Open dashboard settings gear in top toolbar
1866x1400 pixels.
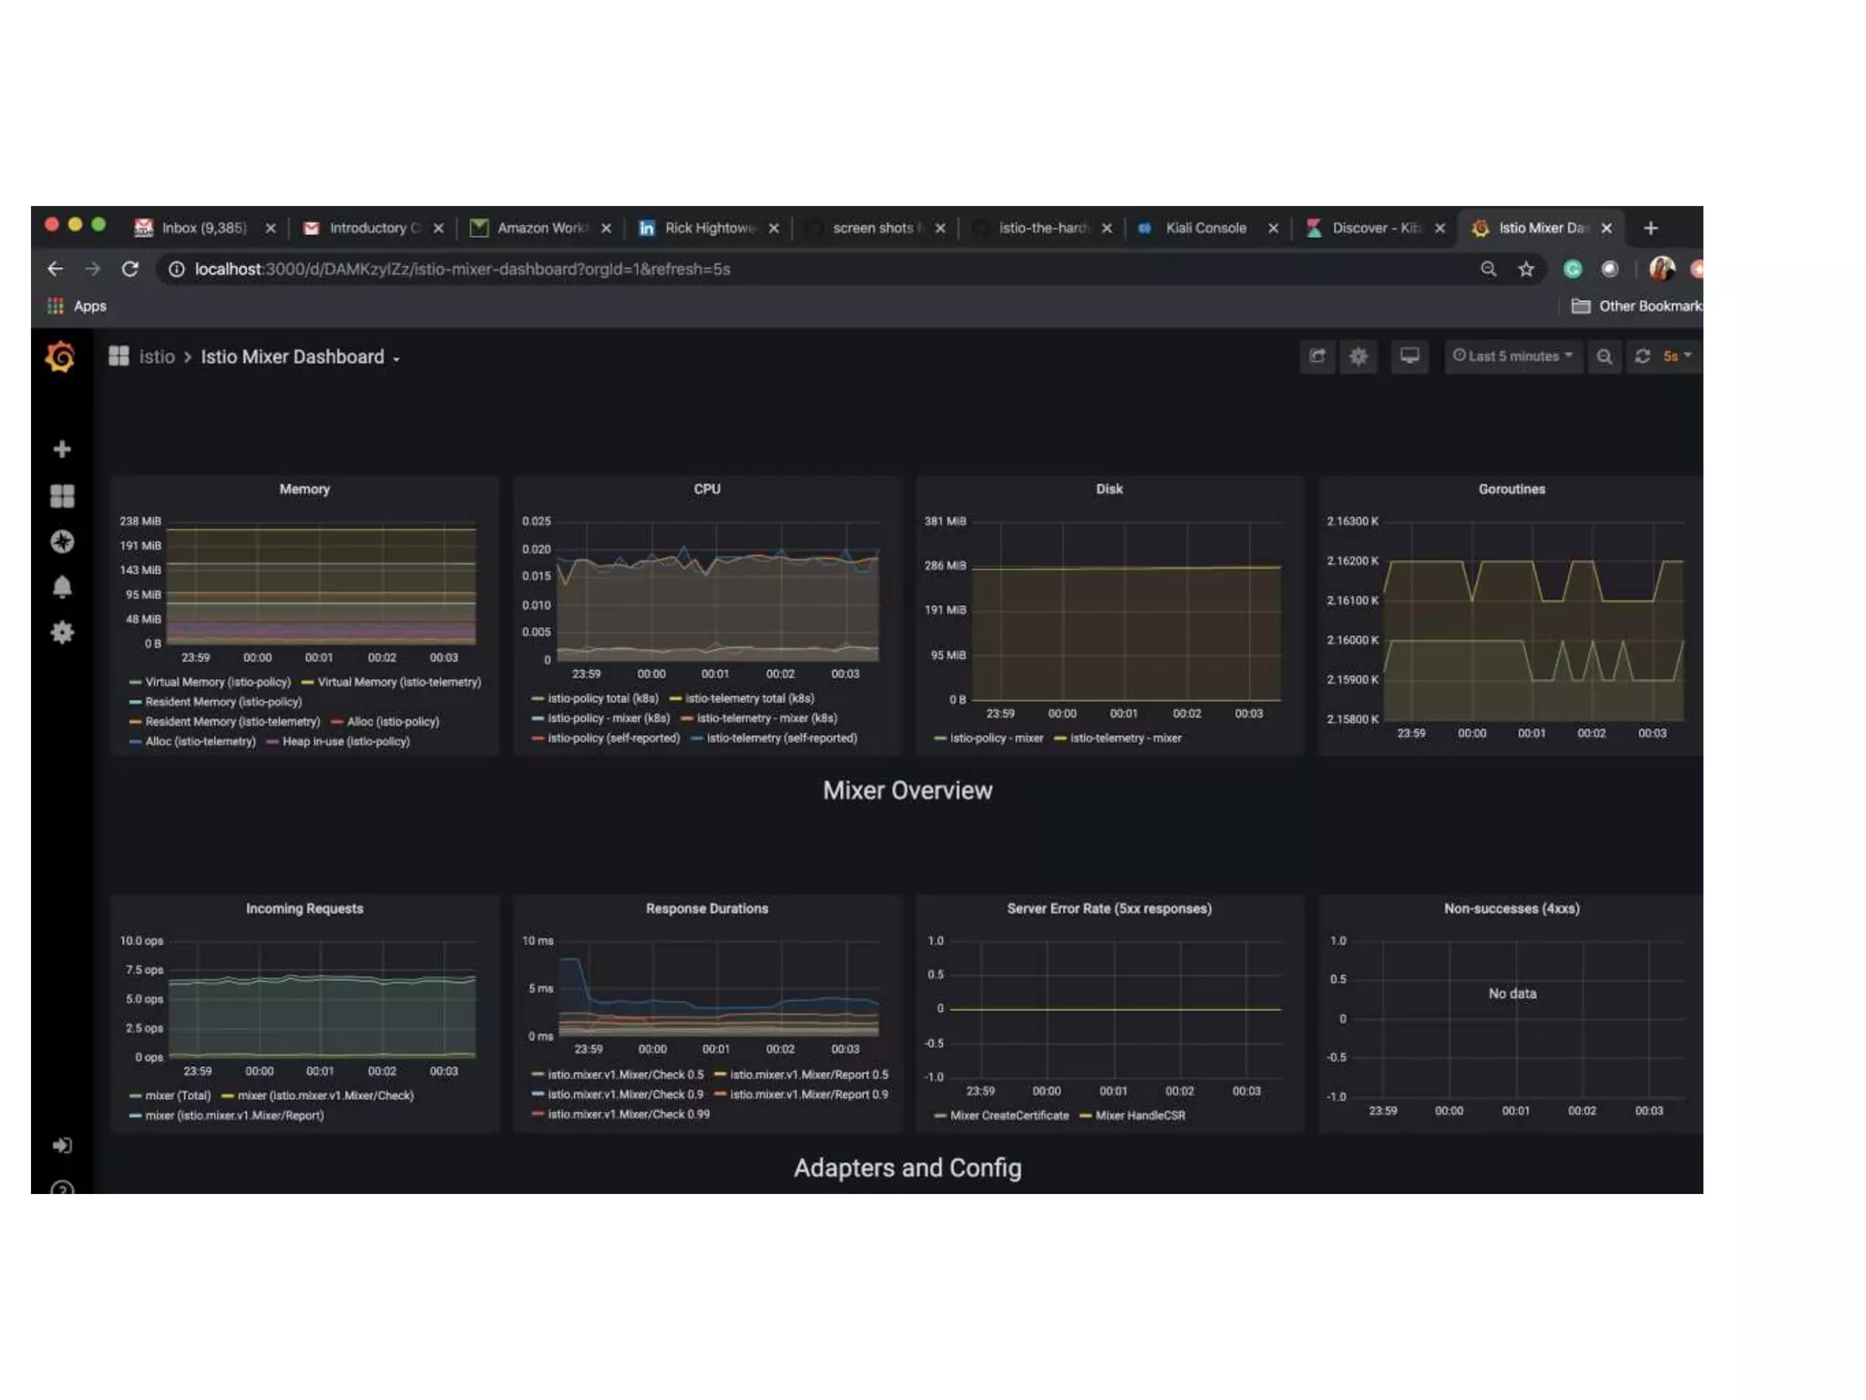[1358, 356]
